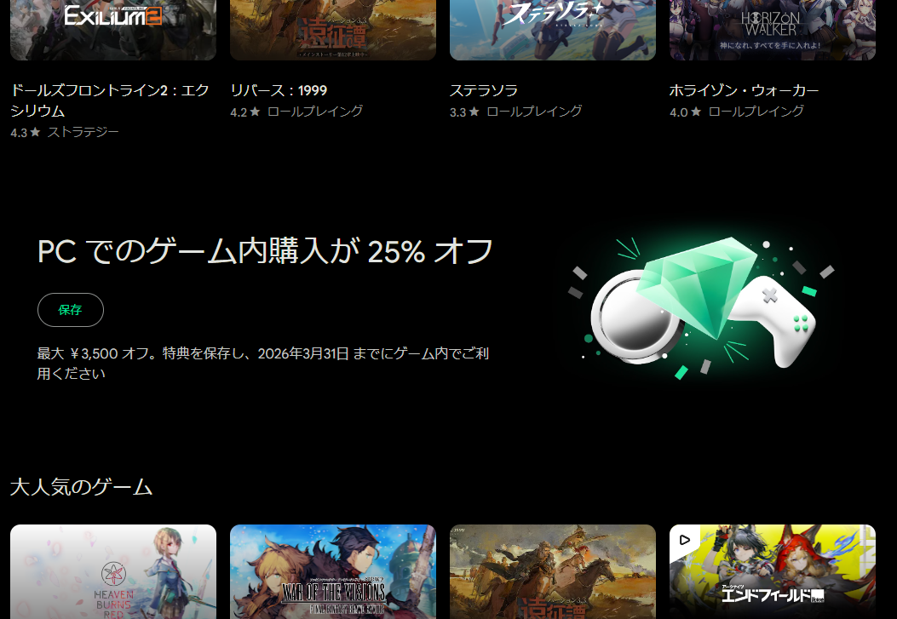
Task: Click the 大人気のゲーム section heading
Action: (81, 487)
